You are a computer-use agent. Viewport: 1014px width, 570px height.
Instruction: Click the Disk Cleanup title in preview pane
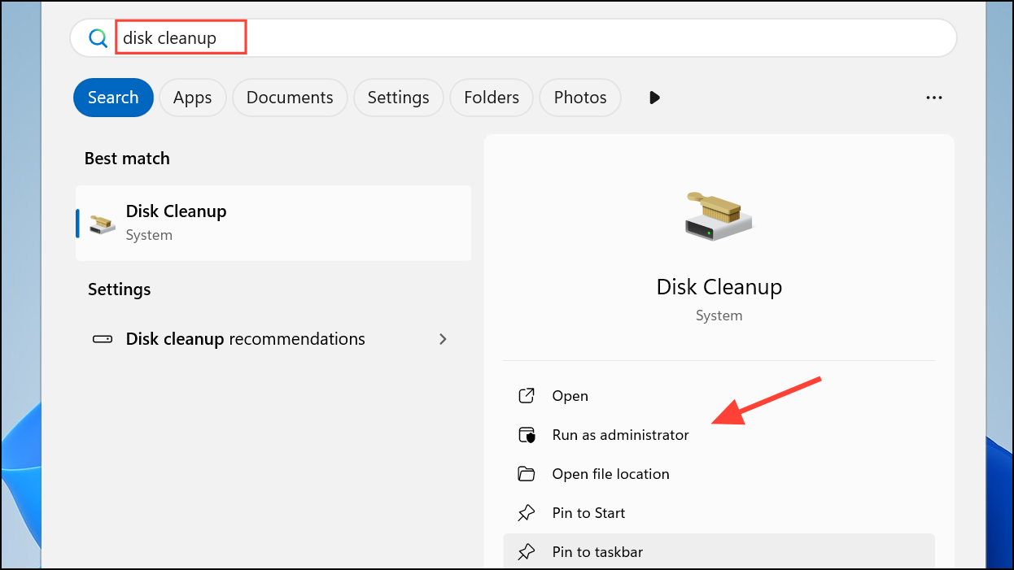click(x=719, y=287)
